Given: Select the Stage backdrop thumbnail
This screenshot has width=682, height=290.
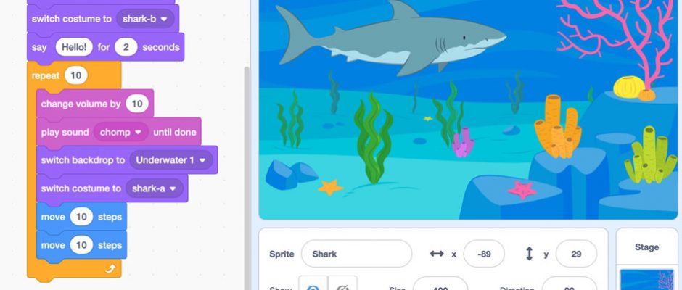Looking at the screenshot, I should click(x=646, y=279).
